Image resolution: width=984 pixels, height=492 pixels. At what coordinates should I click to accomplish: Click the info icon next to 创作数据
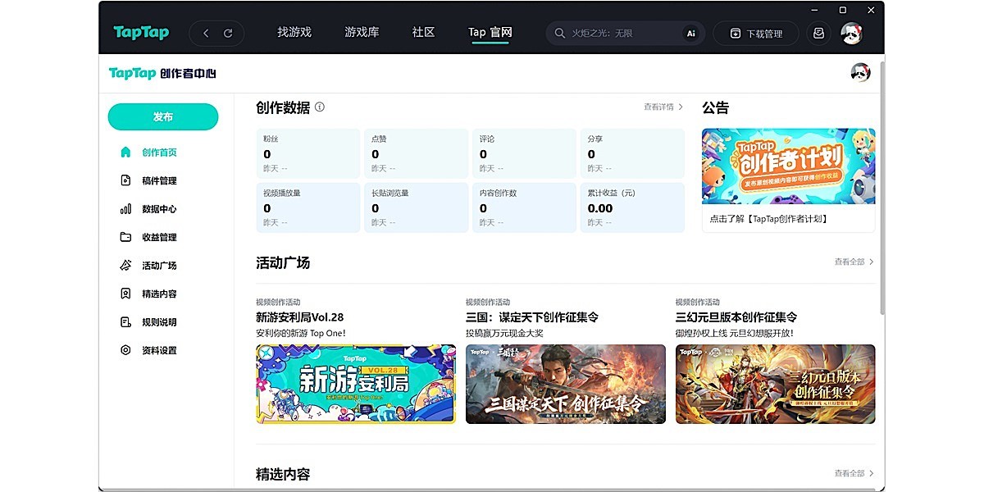click(x=319, y=107)
